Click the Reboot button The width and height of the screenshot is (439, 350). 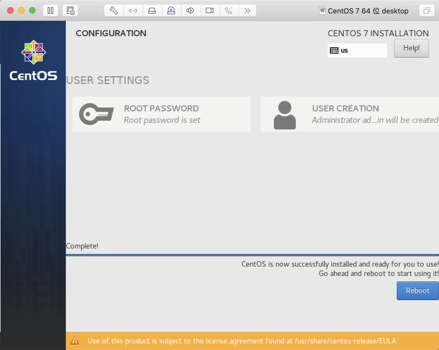pyautogui.click(x=418, y=290)
